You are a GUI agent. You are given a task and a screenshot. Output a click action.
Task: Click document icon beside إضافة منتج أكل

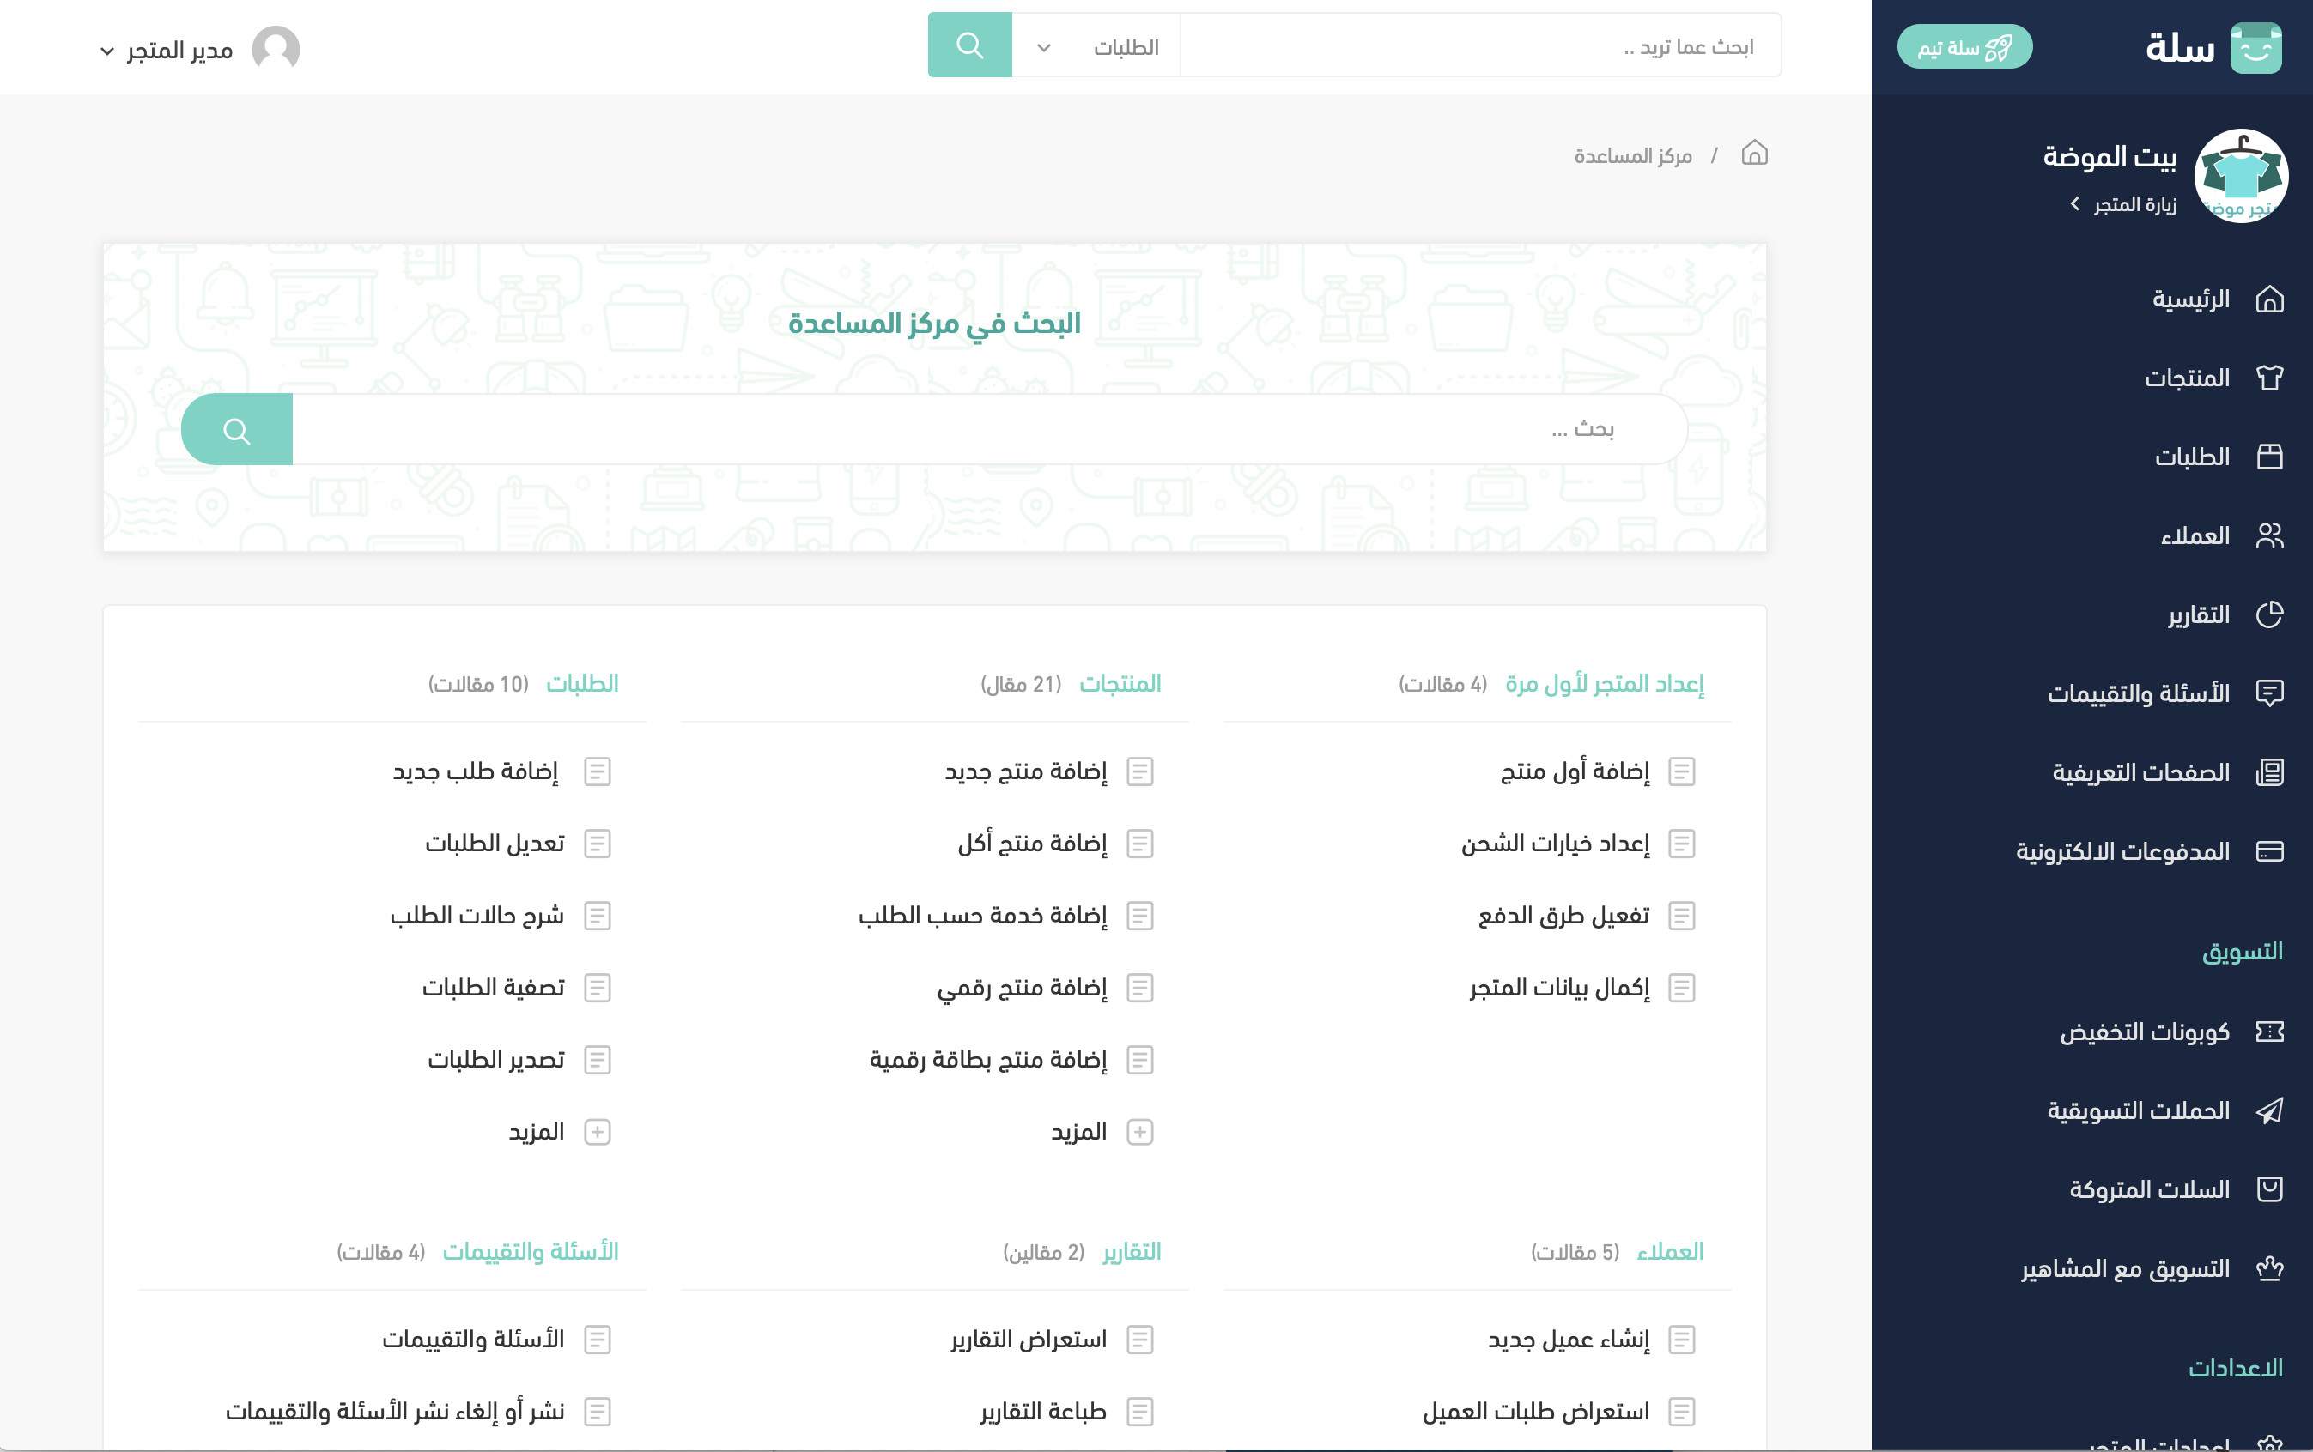click(1140, 844)
